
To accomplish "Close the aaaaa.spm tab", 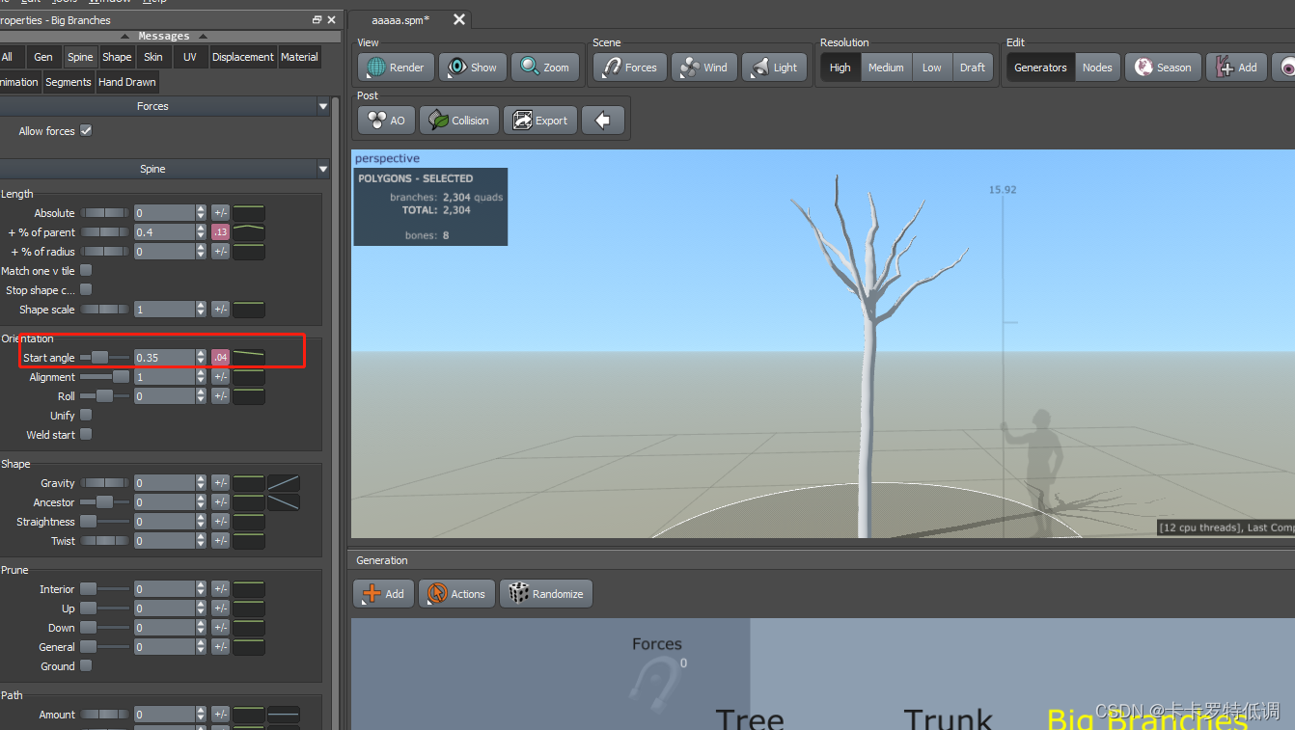I will [x=459, y=19].
